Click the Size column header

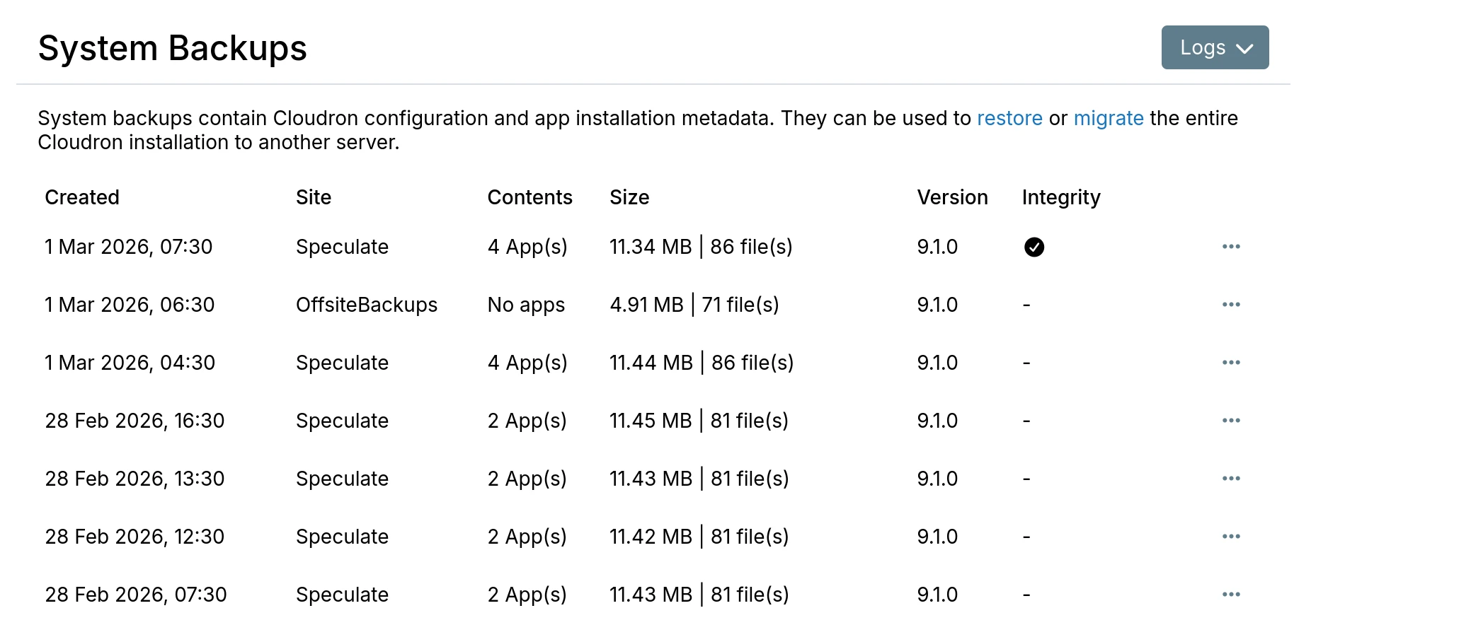tap(629, 197)
